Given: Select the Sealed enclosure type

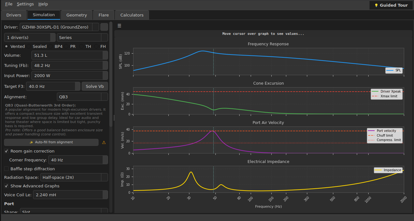Looking at the screenshot, I should coord(37,46).
